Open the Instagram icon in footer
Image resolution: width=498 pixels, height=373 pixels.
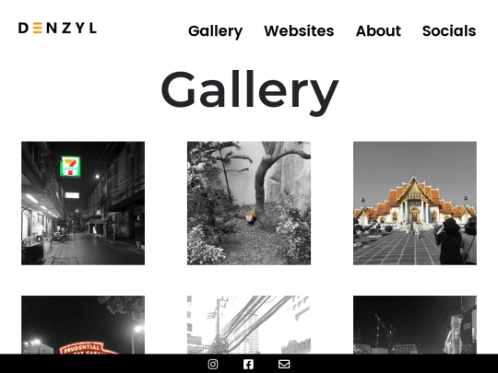click(213, 364)
